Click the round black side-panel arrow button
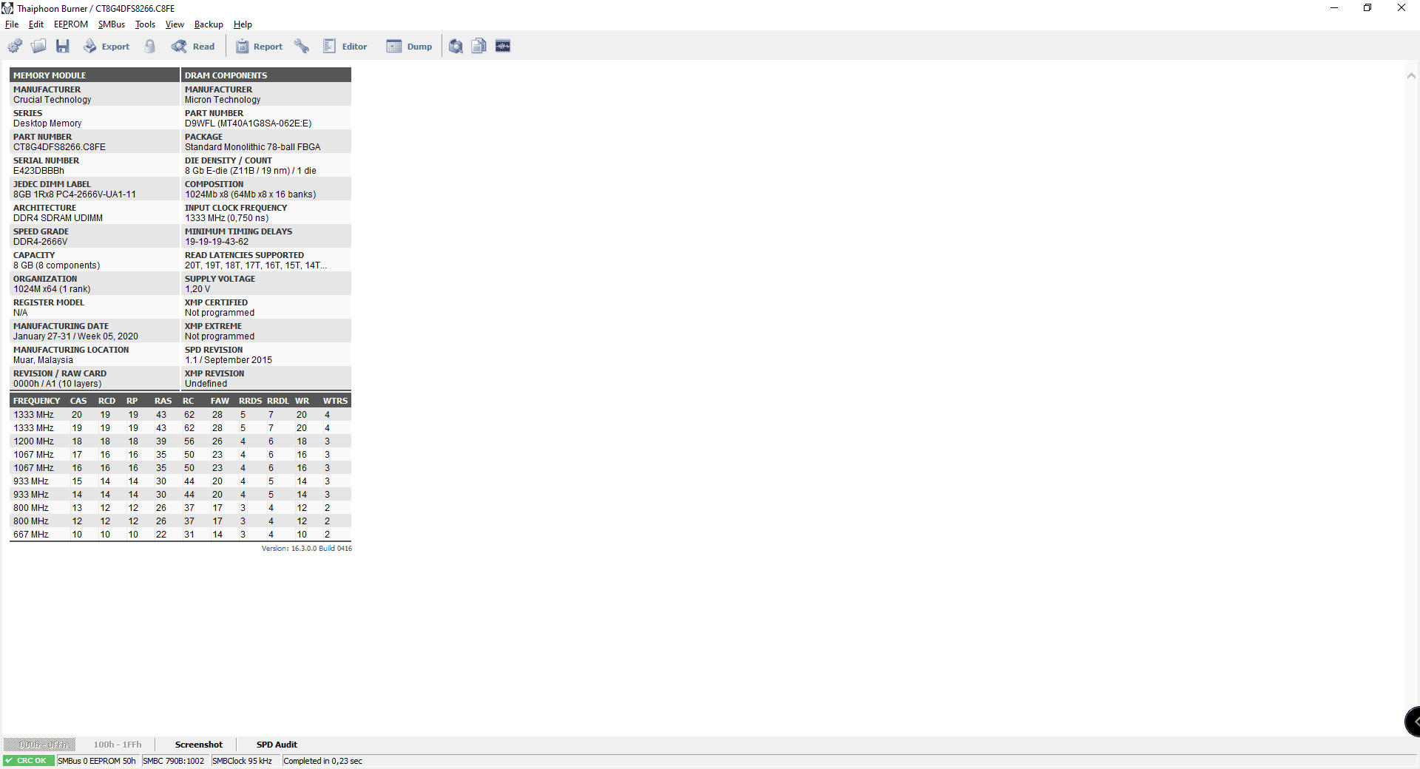Viewport: 1420px width, 769px height. 1413,721
